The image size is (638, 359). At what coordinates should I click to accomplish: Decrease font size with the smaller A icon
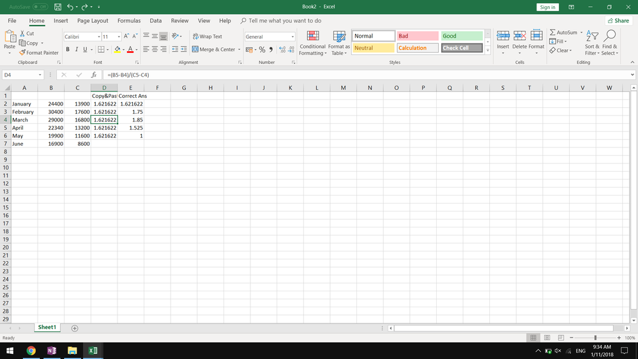click(135, 36)
